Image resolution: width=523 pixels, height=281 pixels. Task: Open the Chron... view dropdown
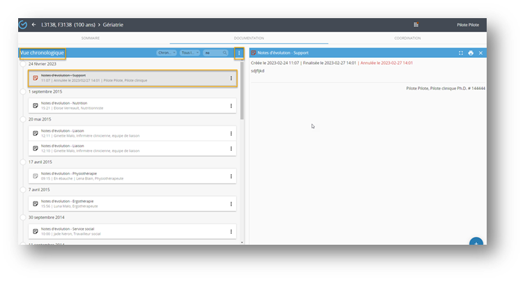tap(165, 53)
